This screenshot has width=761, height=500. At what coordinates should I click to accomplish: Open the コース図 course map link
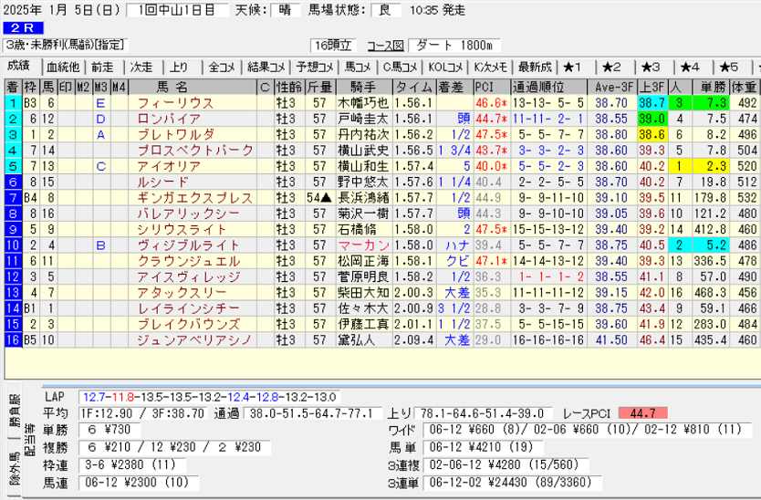tap(385, 46)
